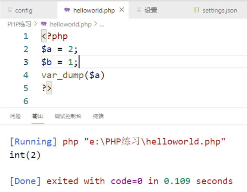This screenshot has width=247, height=192.
Task: Close the helloworld.php tab
Action: pyautogui.click(x=121, y=10)
